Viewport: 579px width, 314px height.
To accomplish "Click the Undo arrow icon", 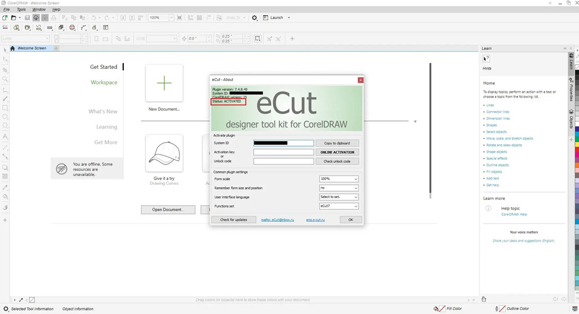I will pos(94,18).
